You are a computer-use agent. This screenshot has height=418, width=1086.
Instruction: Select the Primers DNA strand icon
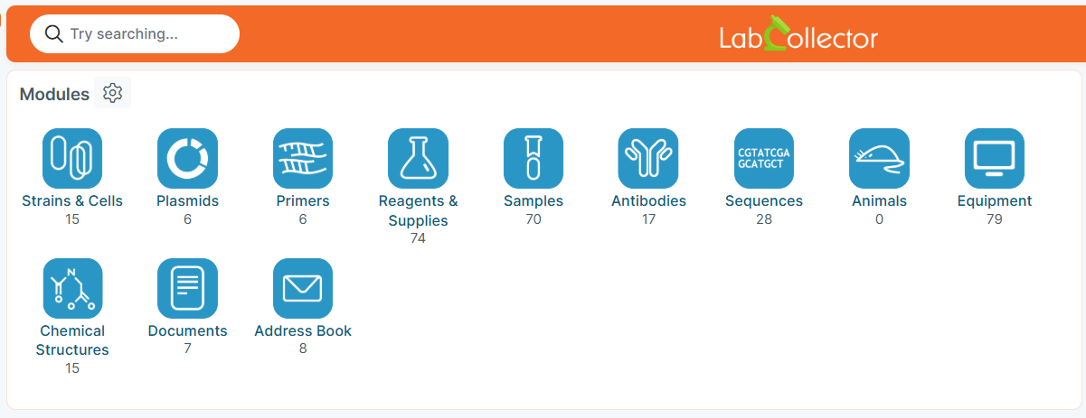pos(303,158)
